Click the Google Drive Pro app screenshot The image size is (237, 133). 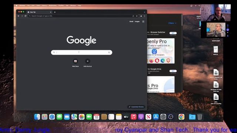(161, 84)
